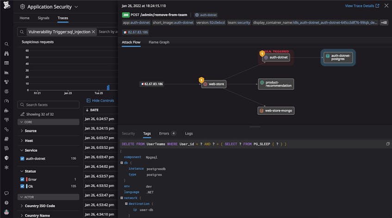
Task: Open the dashboards chart sidebar icon
Action: coord(6,73)
